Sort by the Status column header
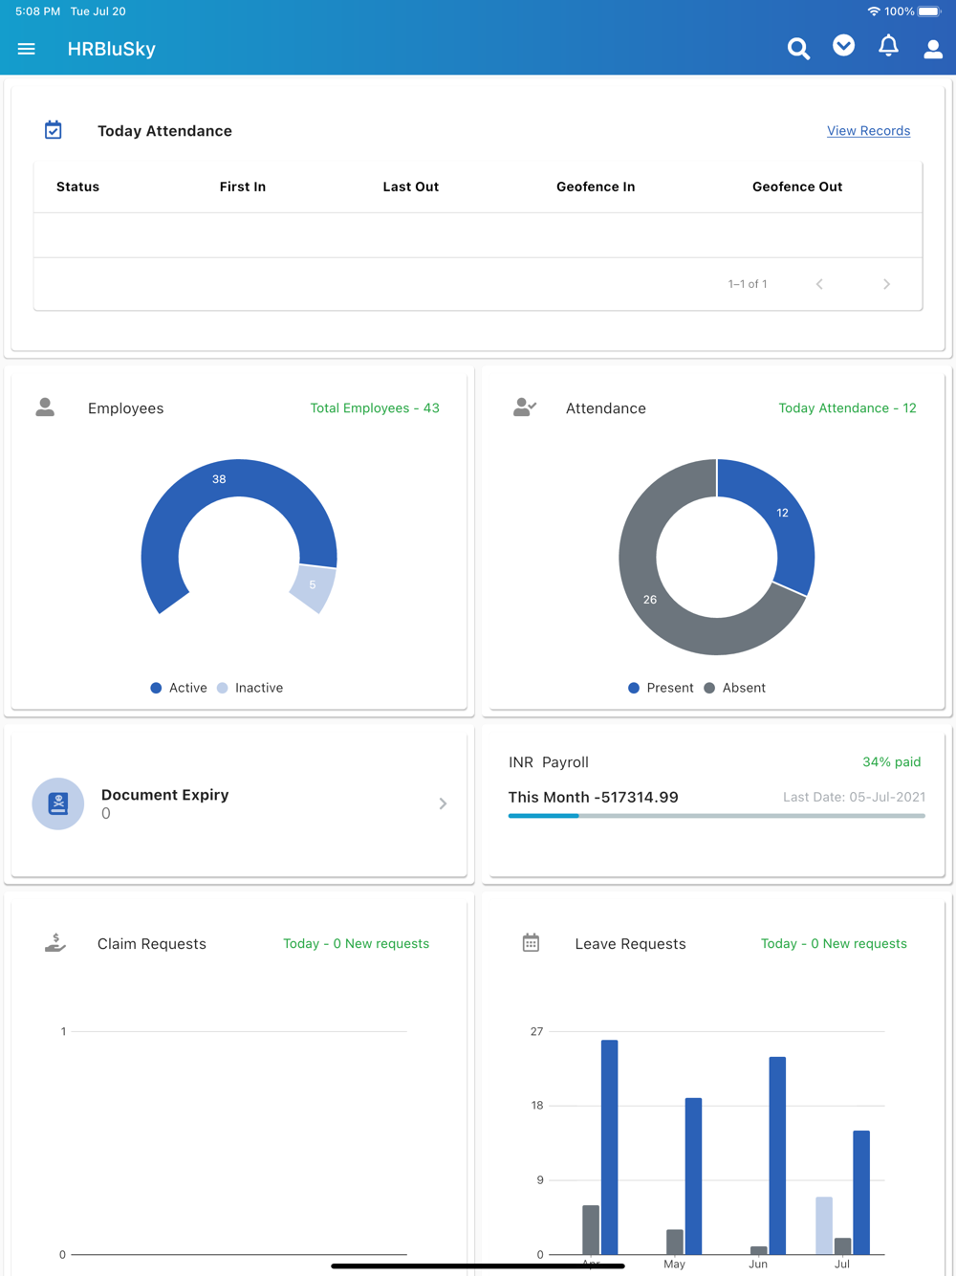The width and height of the screenshot is (956, 1276). (77, 187)
